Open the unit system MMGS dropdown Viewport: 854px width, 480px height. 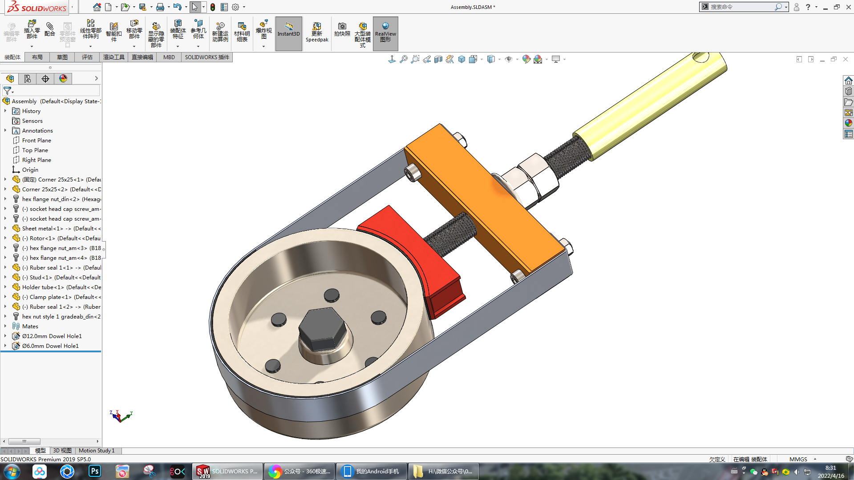pos(815,459)
